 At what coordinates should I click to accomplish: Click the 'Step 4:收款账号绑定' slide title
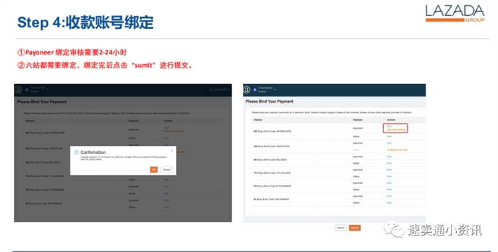pos(86,23)
